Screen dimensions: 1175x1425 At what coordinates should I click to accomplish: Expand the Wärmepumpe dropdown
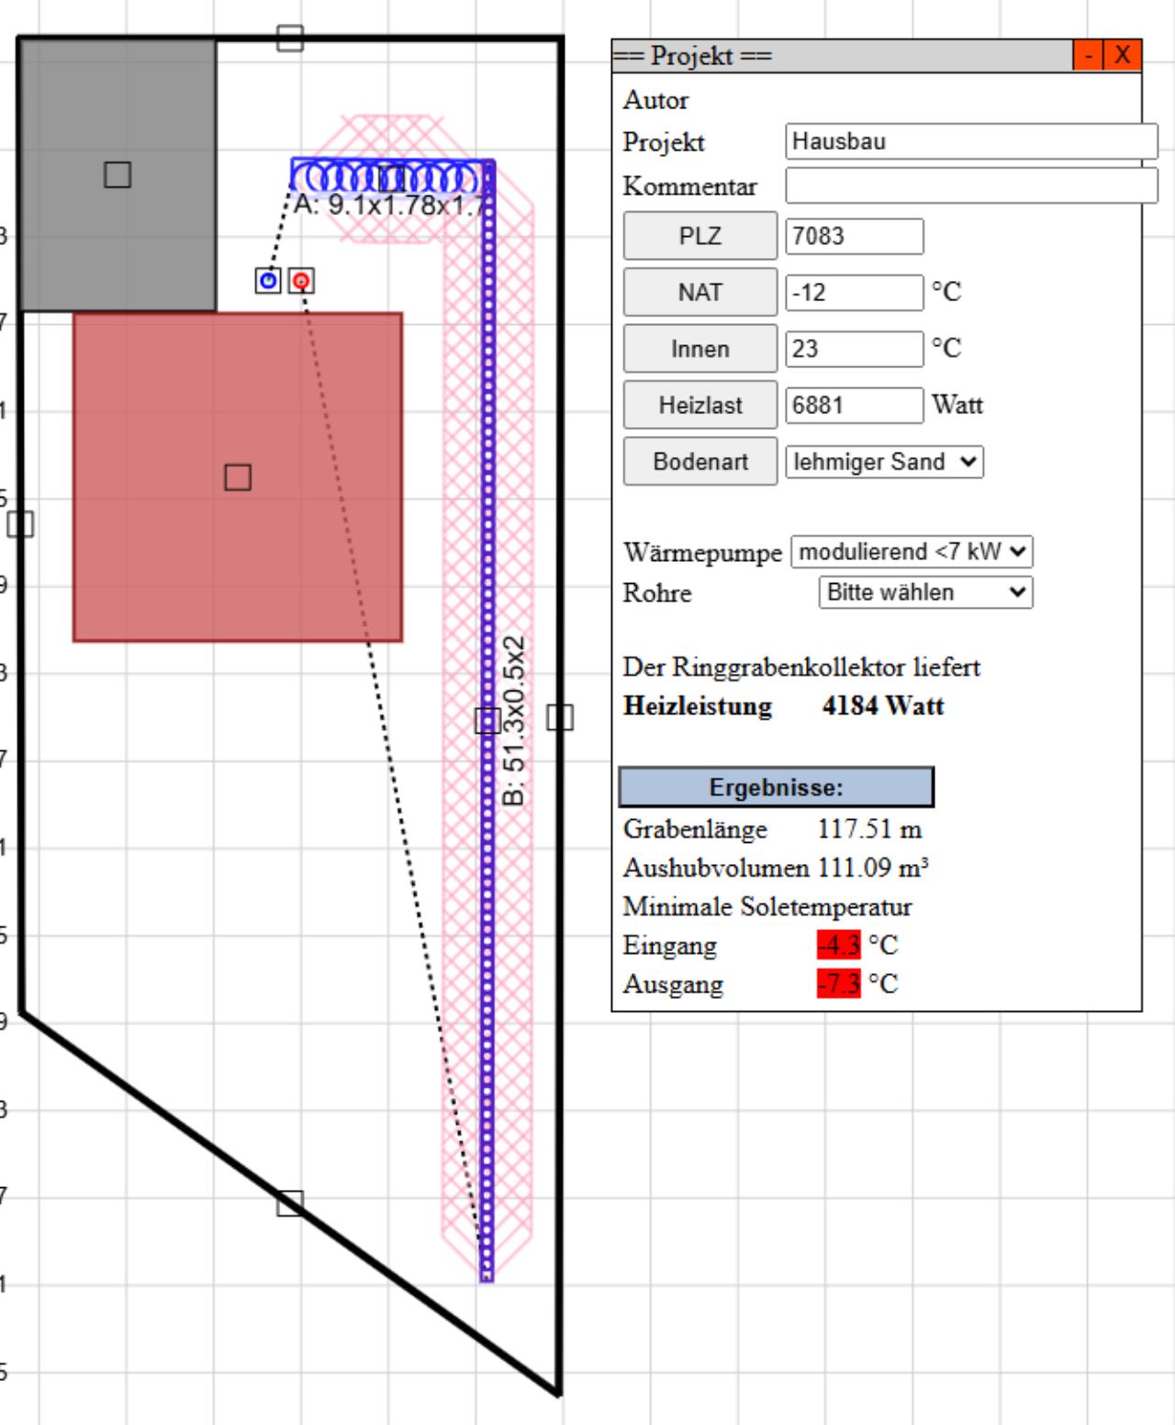[x=912, y=552]
